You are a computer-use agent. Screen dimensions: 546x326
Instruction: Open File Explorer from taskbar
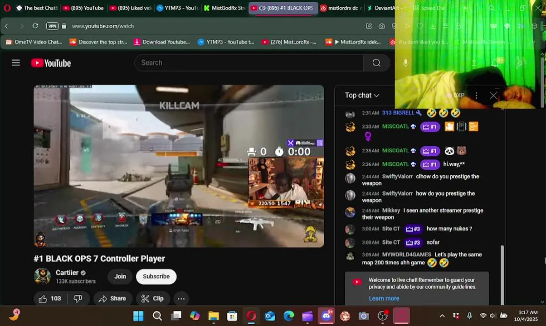[214, 316]
